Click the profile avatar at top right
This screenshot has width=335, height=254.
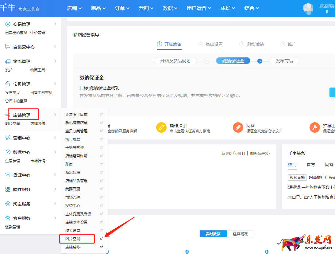[x=308, y=9]
